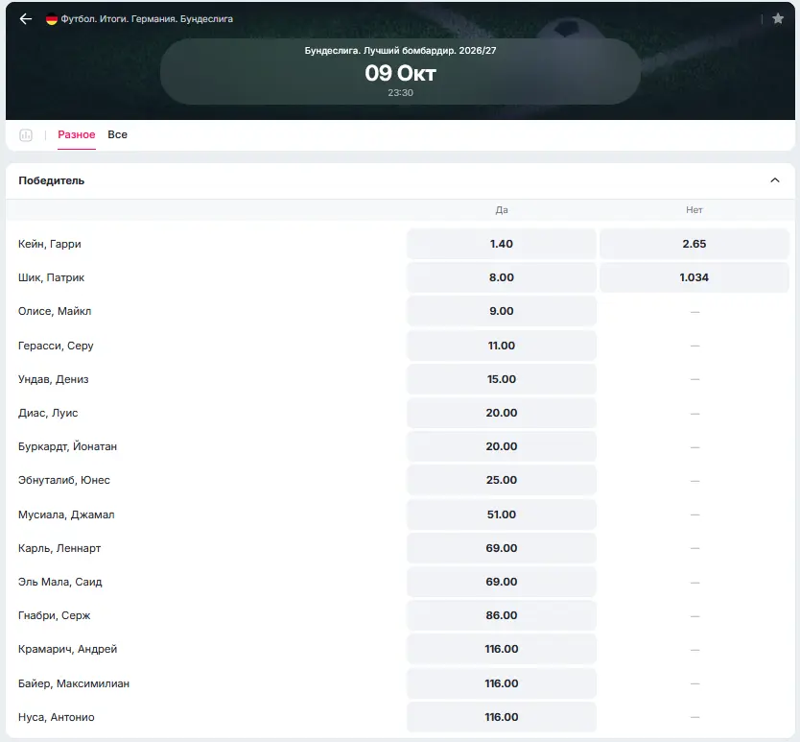Open the statistics chart icon
The width and height of the screenshot is (800, 742).
(x=26, y=134)
